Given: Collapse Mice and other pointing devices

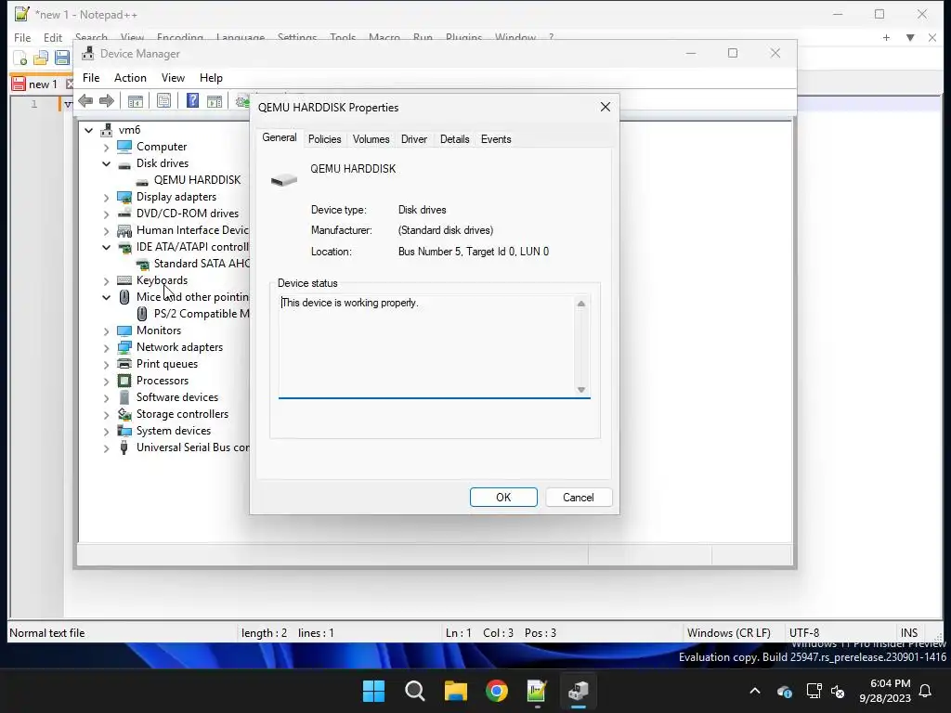Looking at the screenshot, I should 106,297.
